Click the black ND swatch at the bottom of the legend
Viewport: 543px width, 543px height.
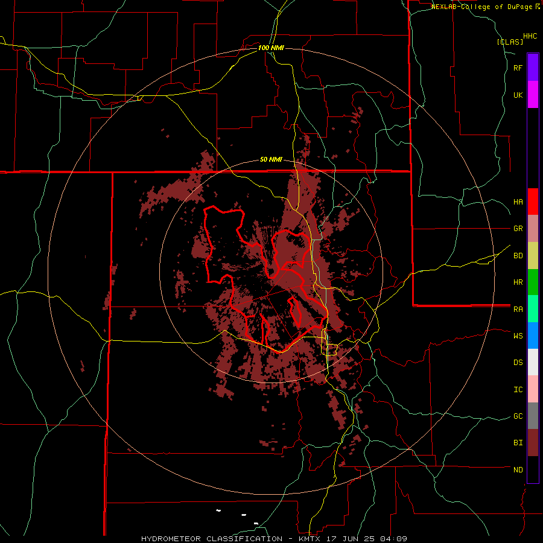(x=533, y=469)
